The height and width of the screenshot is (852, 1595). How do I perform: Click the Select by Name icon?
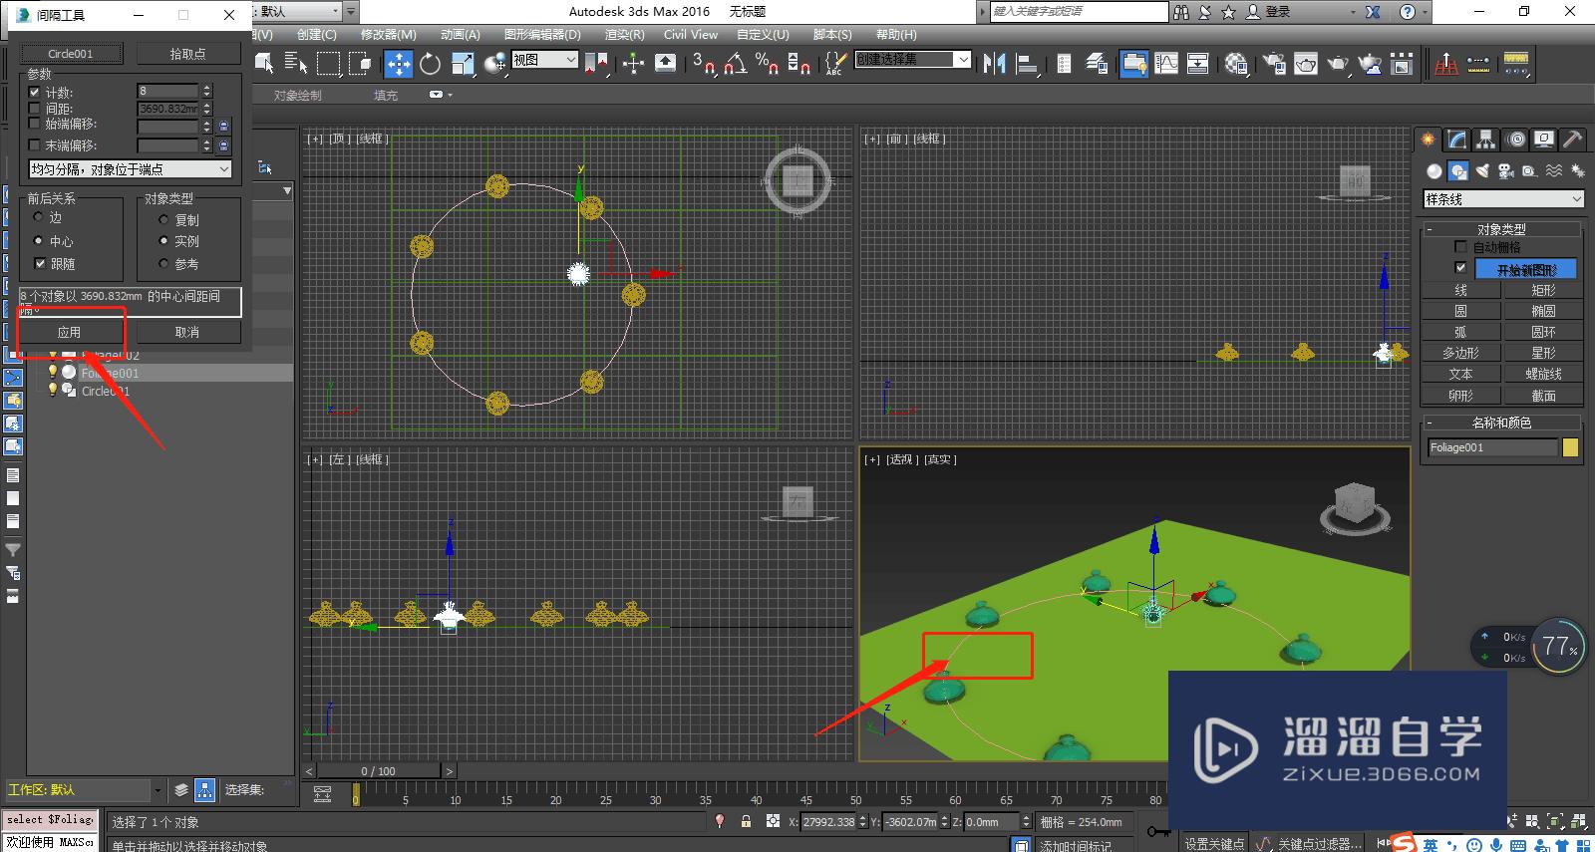click(x=295, y=64)
